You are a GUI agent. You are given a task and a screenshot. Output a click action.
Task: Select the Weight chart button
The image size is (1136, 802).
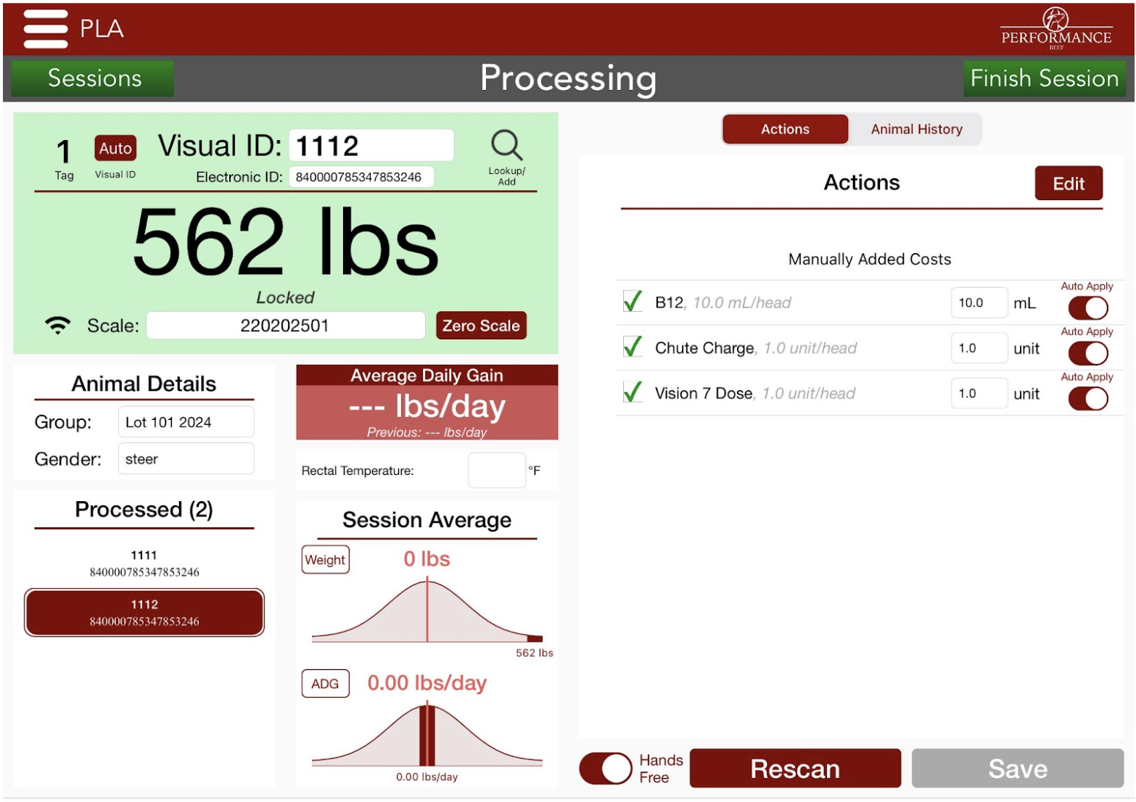coord(325,560)
